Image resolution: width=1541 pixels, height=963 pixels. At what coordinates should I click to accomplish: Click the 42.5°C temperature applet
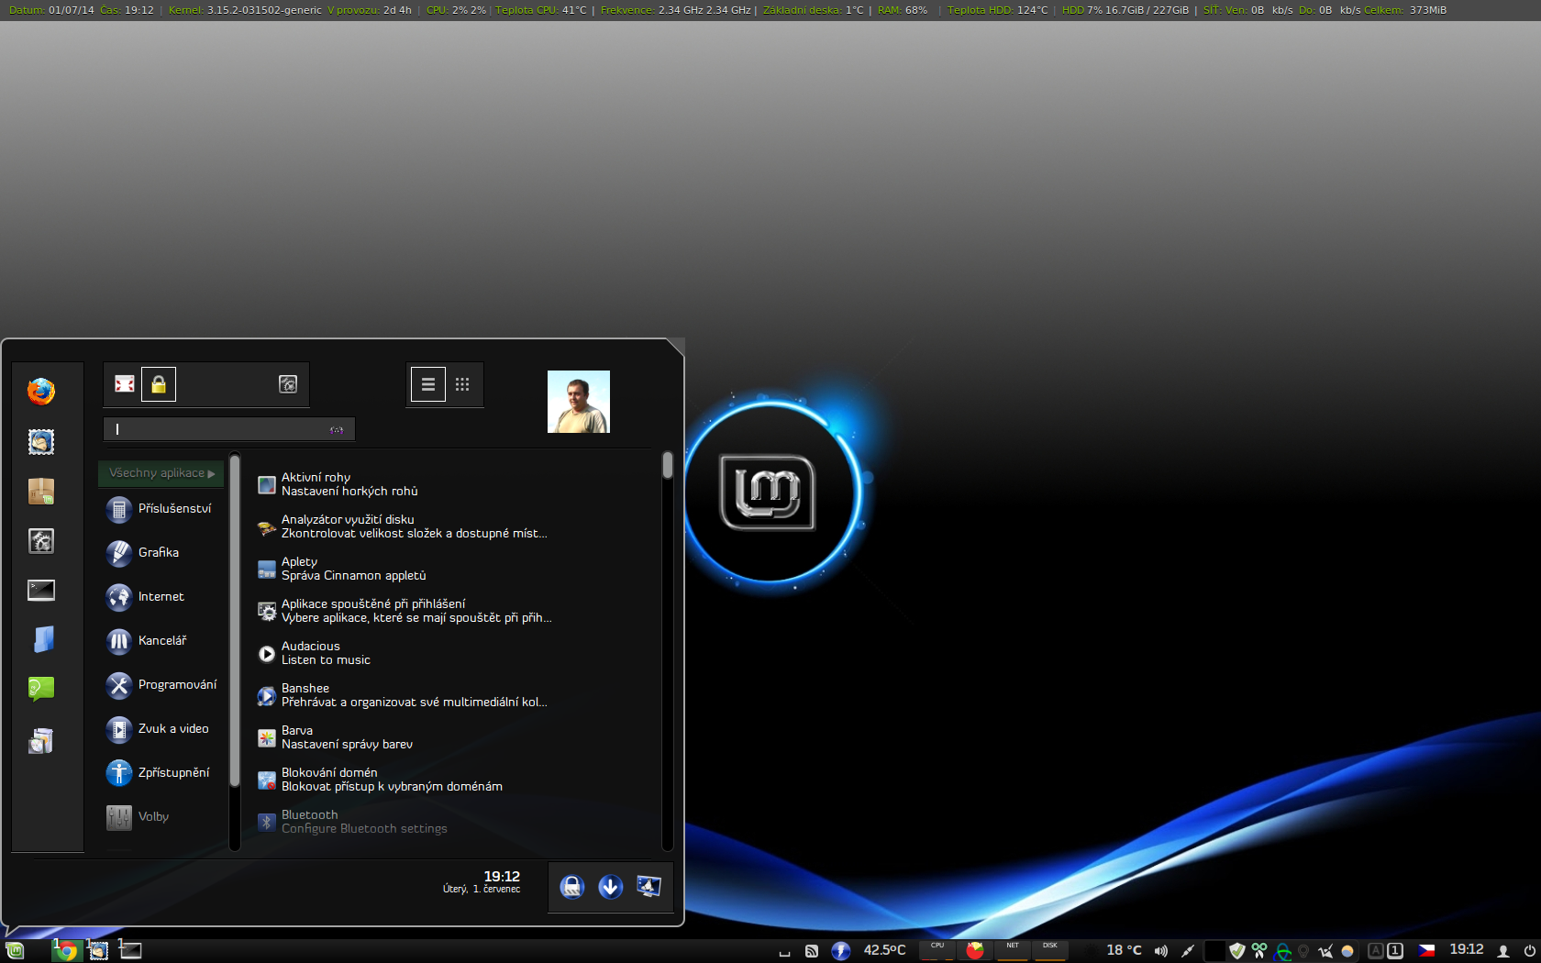[884, 950]
